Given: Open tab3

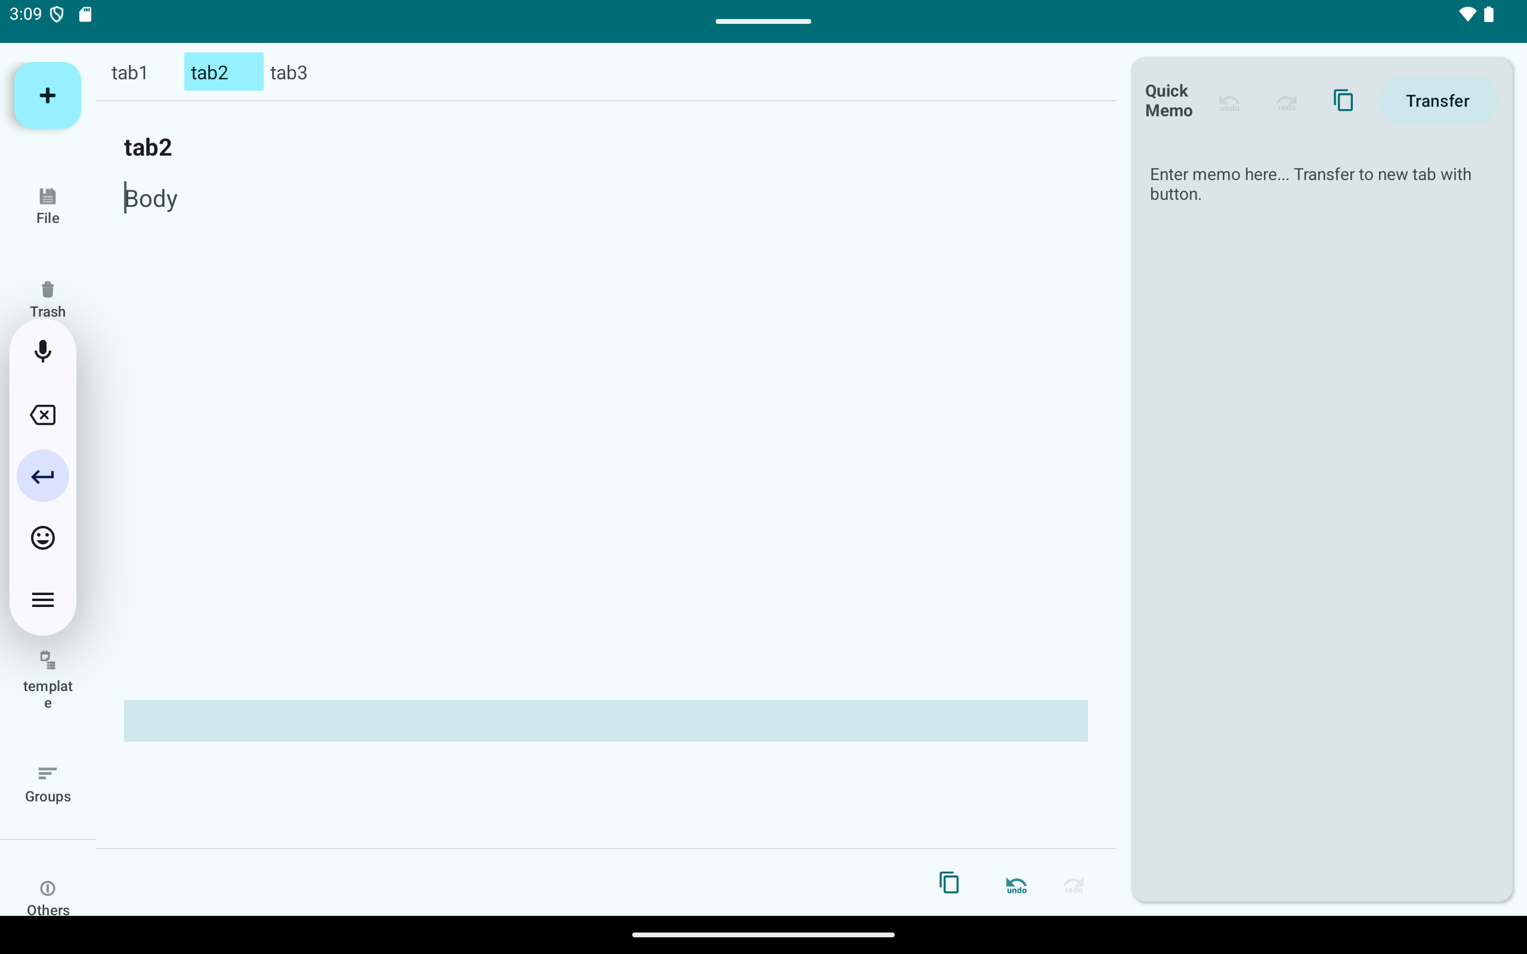Looking at the screenshot, I should tap(289, 73).
